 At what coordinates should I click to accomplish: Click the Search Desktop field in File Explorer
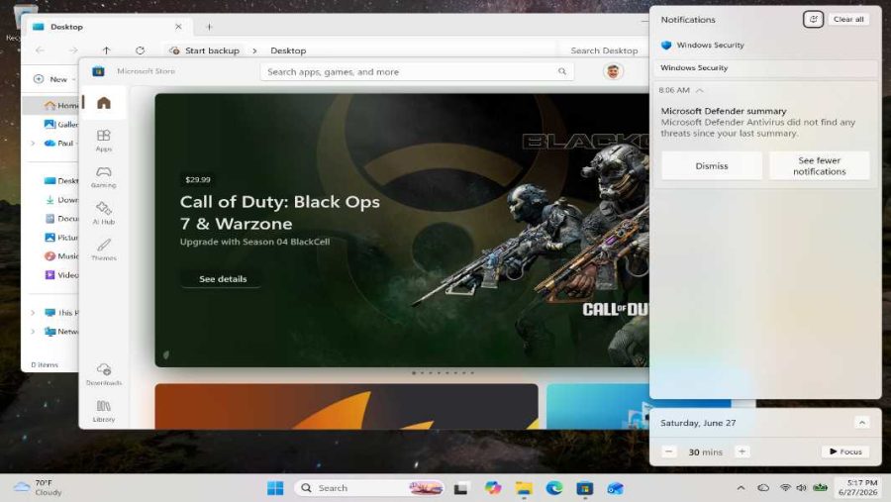[x=604, y=50]
